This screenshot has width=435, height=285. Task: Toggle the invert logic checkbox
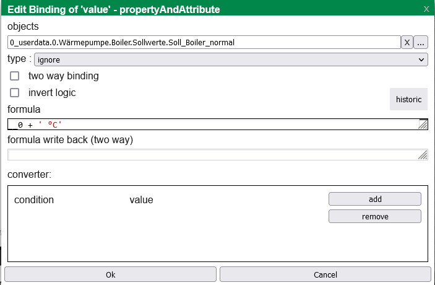pos(15,93)
